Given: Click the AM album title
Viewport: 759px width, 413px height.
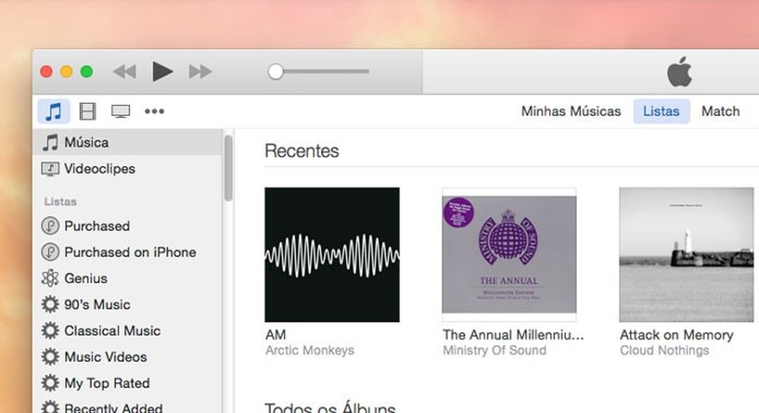Looking at the screenshot, I should point(275,334).
